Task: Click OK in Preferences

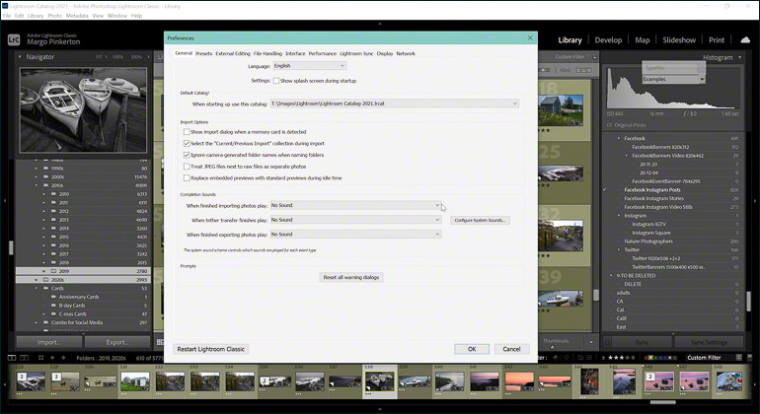Action: [472, 349]
